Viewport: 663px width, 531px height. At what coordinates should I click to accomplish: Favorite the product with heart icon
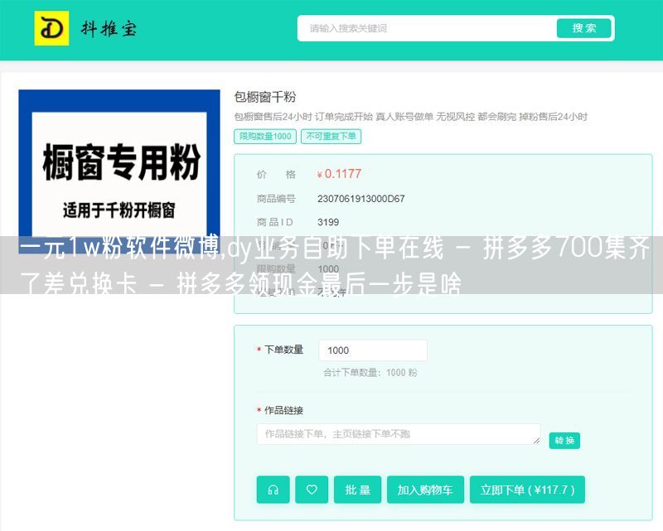312,490
